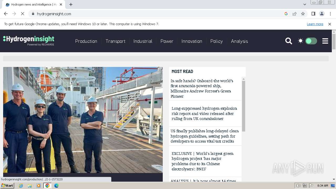
Task: Open the Analysis menu item
Action: pos(239,41)
